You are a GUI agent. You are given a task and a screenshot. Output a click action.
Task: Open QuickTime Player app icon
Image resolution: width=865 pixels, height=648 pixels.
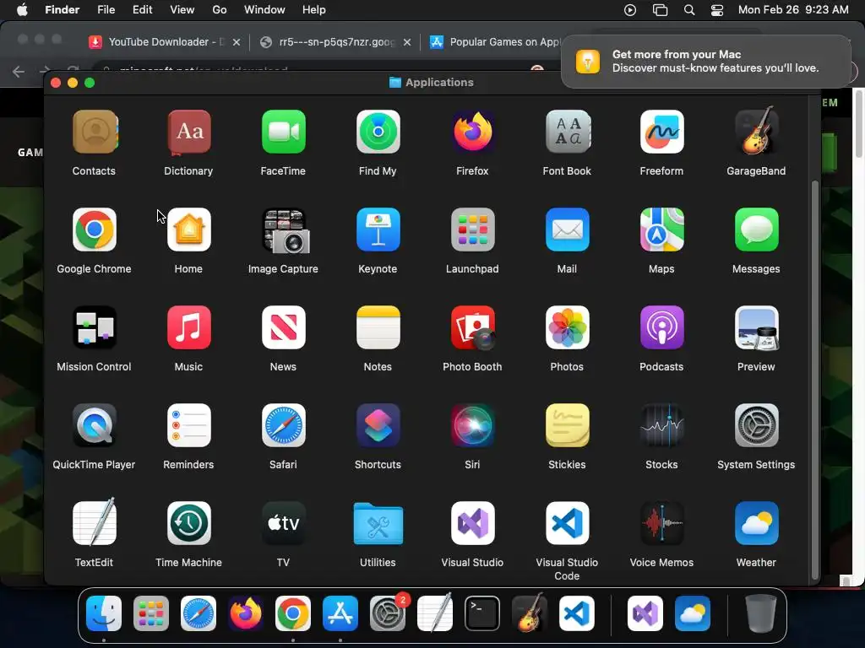(x=95, y=425)
